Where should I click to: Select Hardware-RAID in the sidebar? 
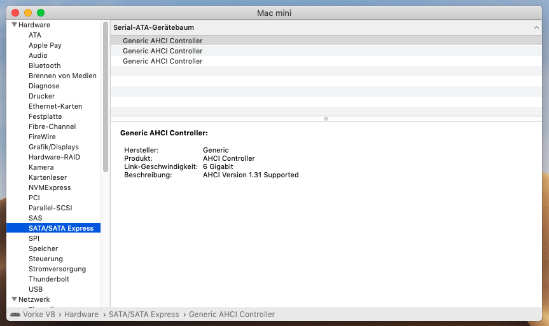click(x=54, y=157)
